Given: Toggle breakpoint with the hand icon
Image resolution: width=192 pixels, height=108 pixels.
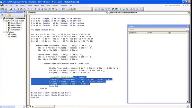Looking at the screenshot, I should tap(121, 9).
